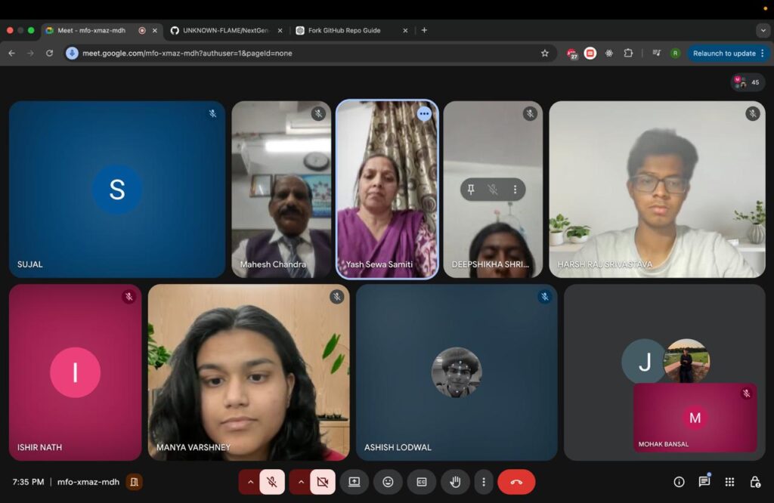Toggle the camera on/off button
774x503 pixels.
click(323, 482)
